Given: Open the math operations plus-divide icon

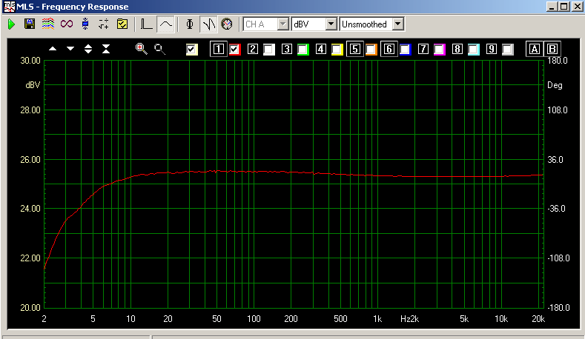Looking at the screenshot, I should pos(104,24).
